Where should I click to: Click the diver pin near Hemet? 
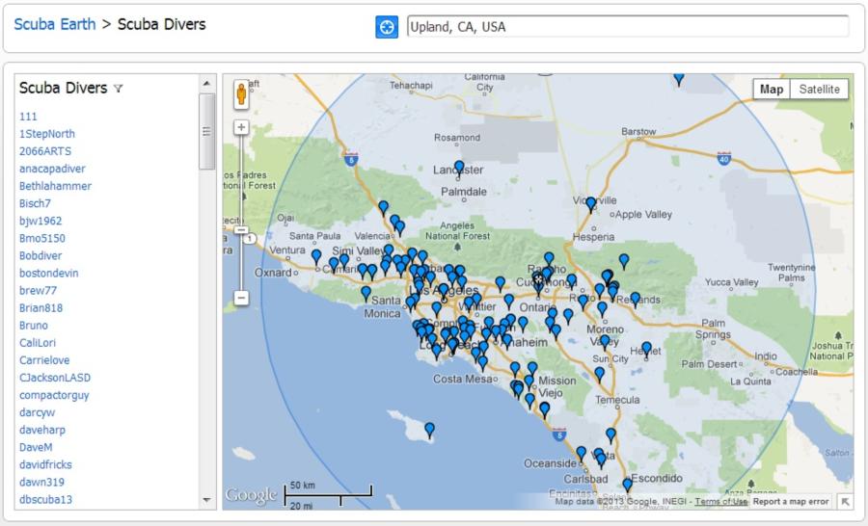(x=646, y=349)
